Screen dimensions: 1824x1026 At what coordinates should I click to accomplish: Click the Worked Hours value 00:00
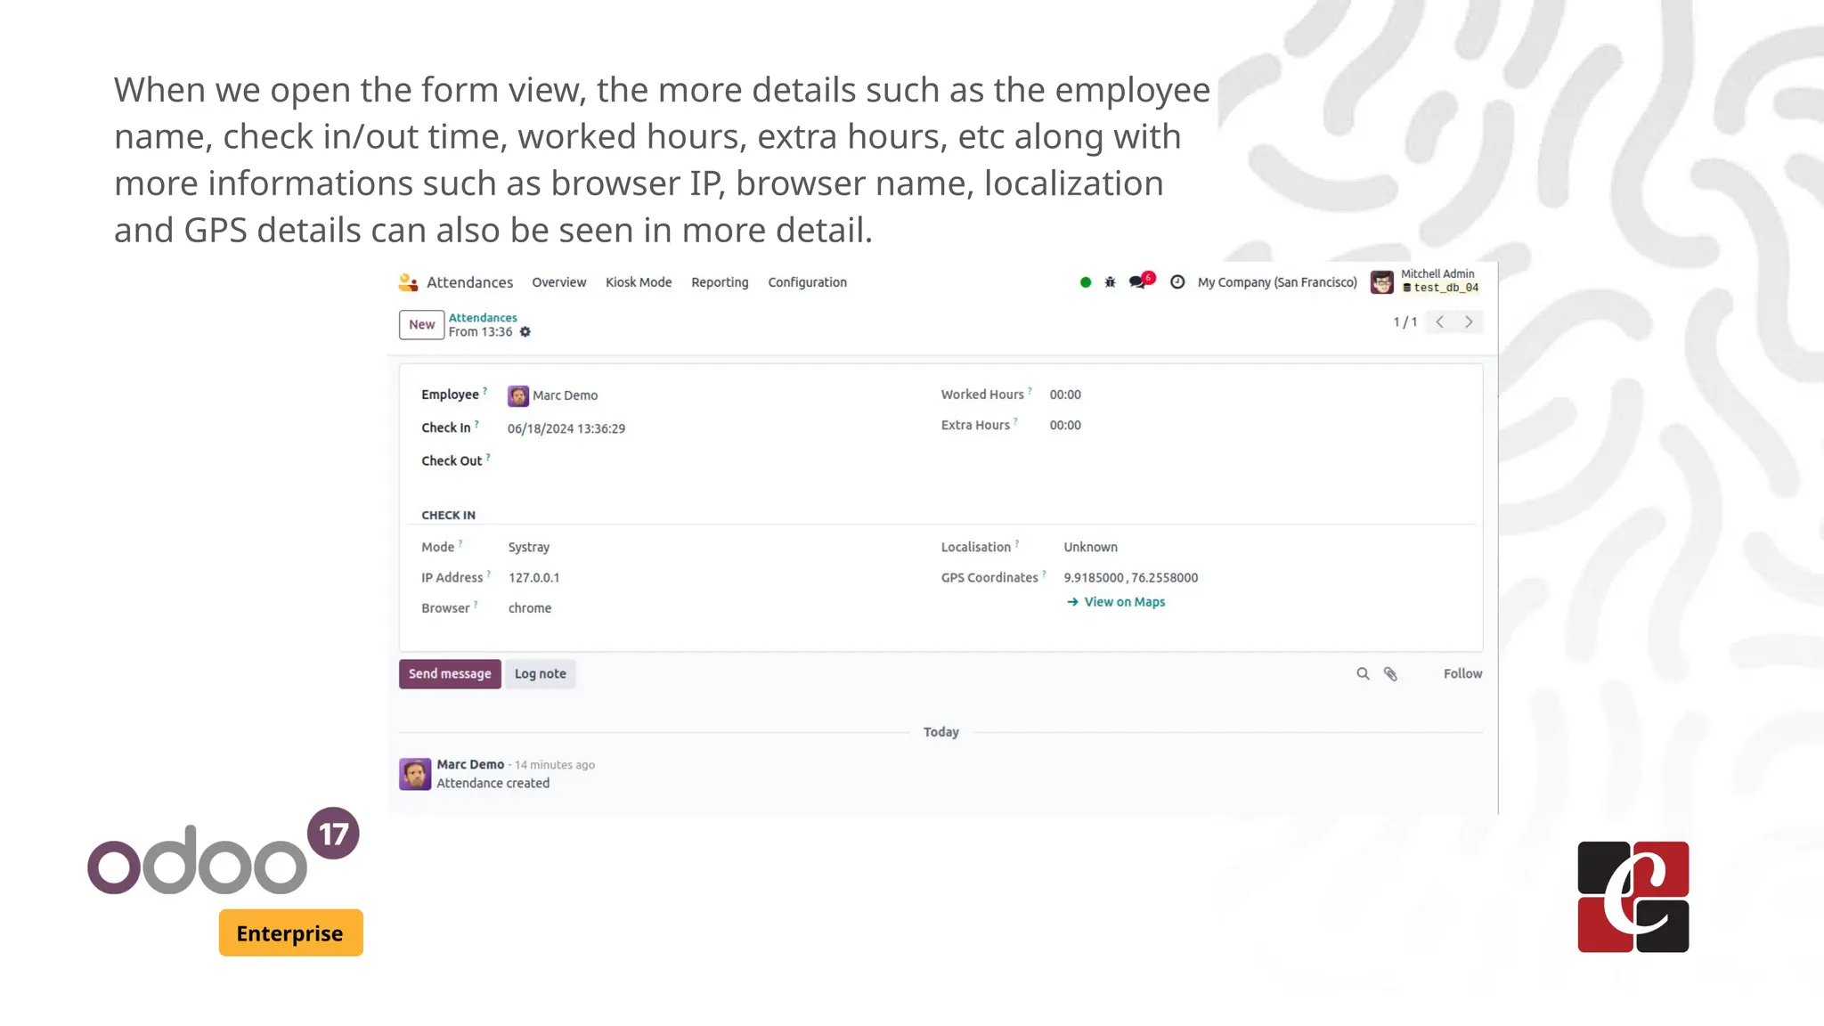1065,395
